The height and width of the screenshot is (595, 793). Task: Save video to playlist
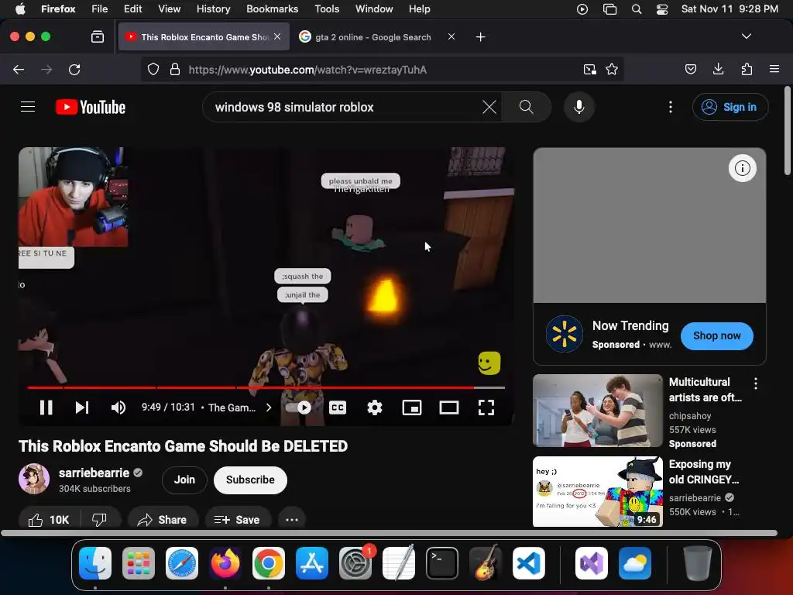237,520
